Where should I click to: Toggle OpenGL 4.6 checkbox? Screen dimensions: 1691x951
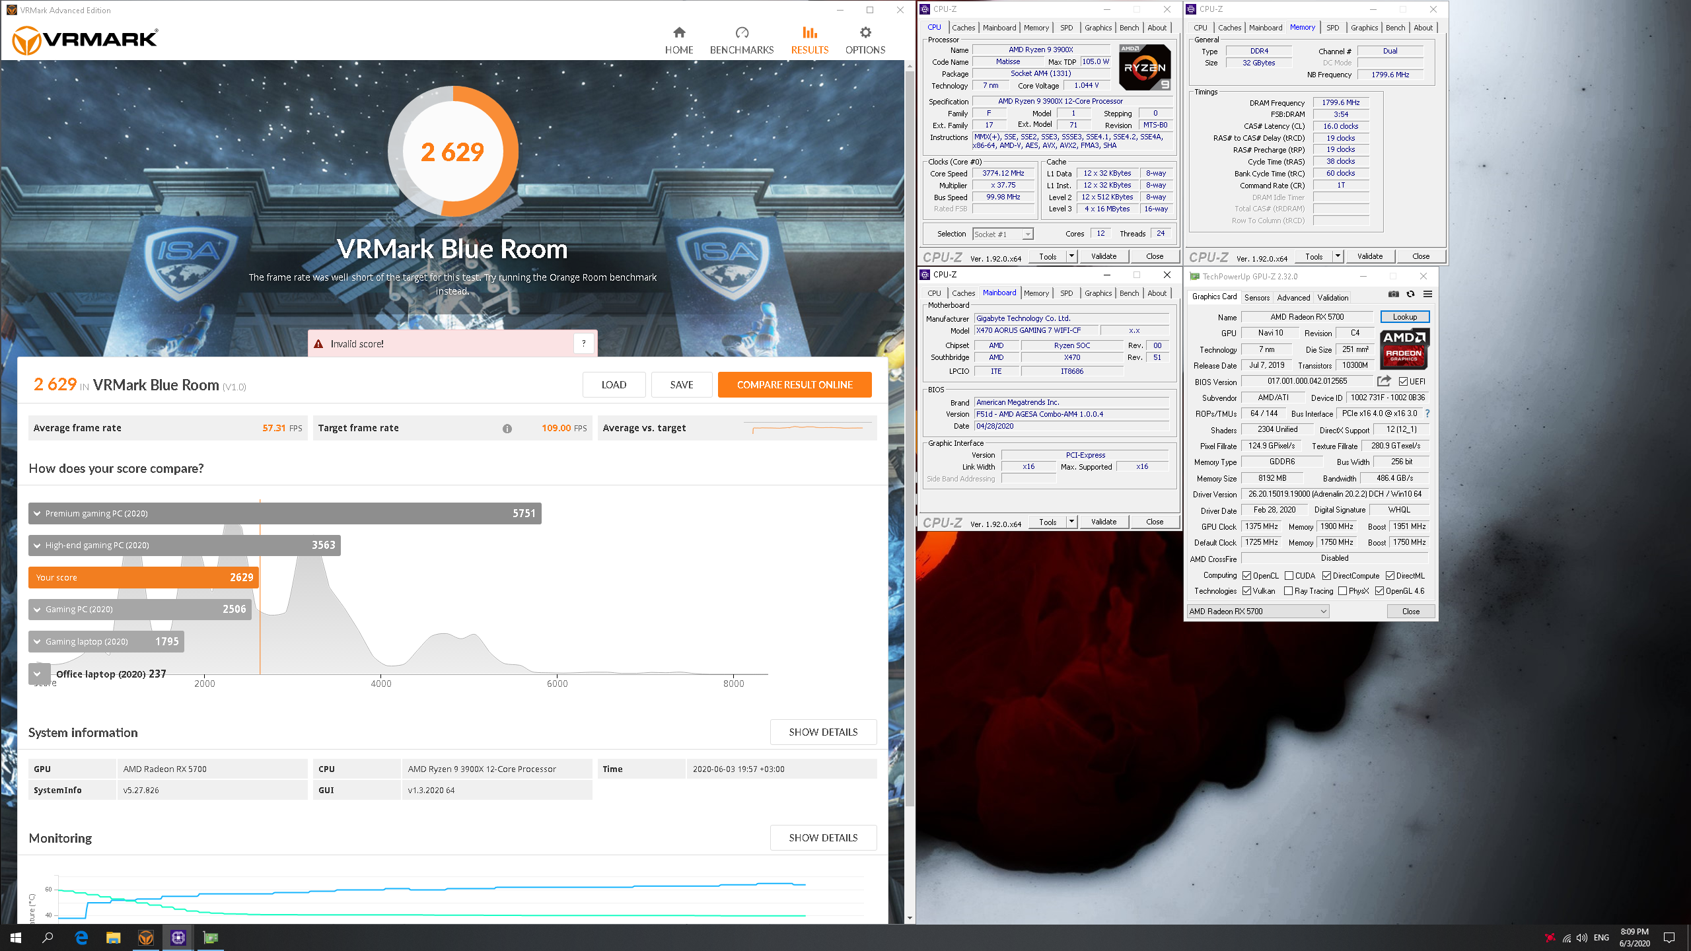pyautogui.click(x=1379, y=591)
